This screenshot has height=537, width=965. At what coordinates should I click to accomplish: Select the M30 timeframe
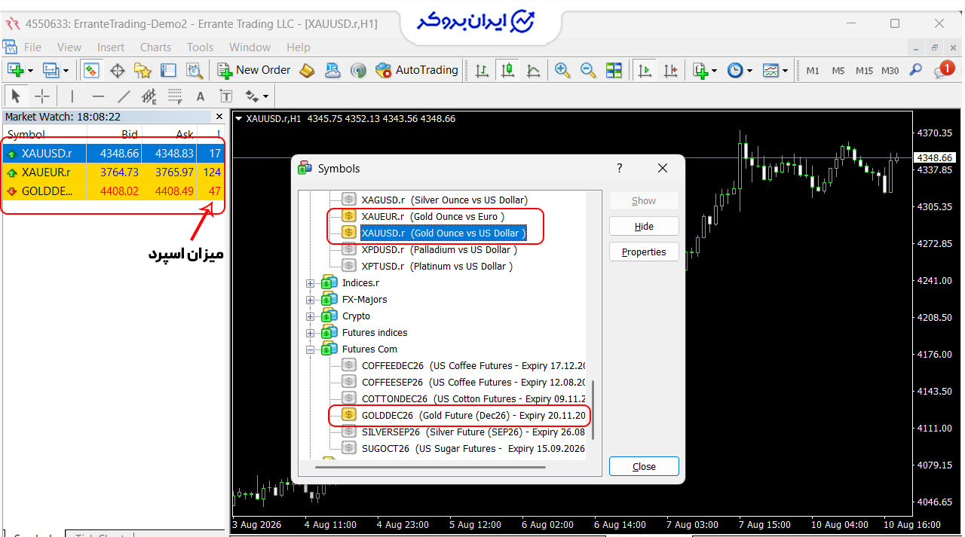(890, 71)
